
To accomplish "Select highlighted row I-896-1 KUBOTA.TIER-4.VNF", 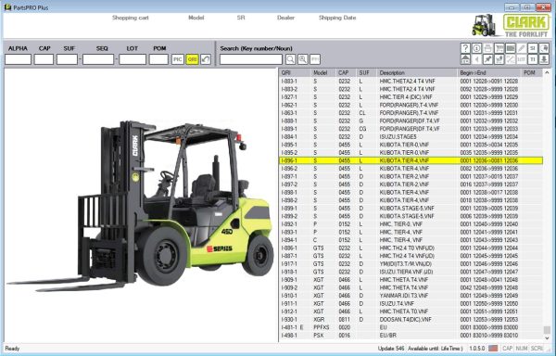I will [411, 160].
